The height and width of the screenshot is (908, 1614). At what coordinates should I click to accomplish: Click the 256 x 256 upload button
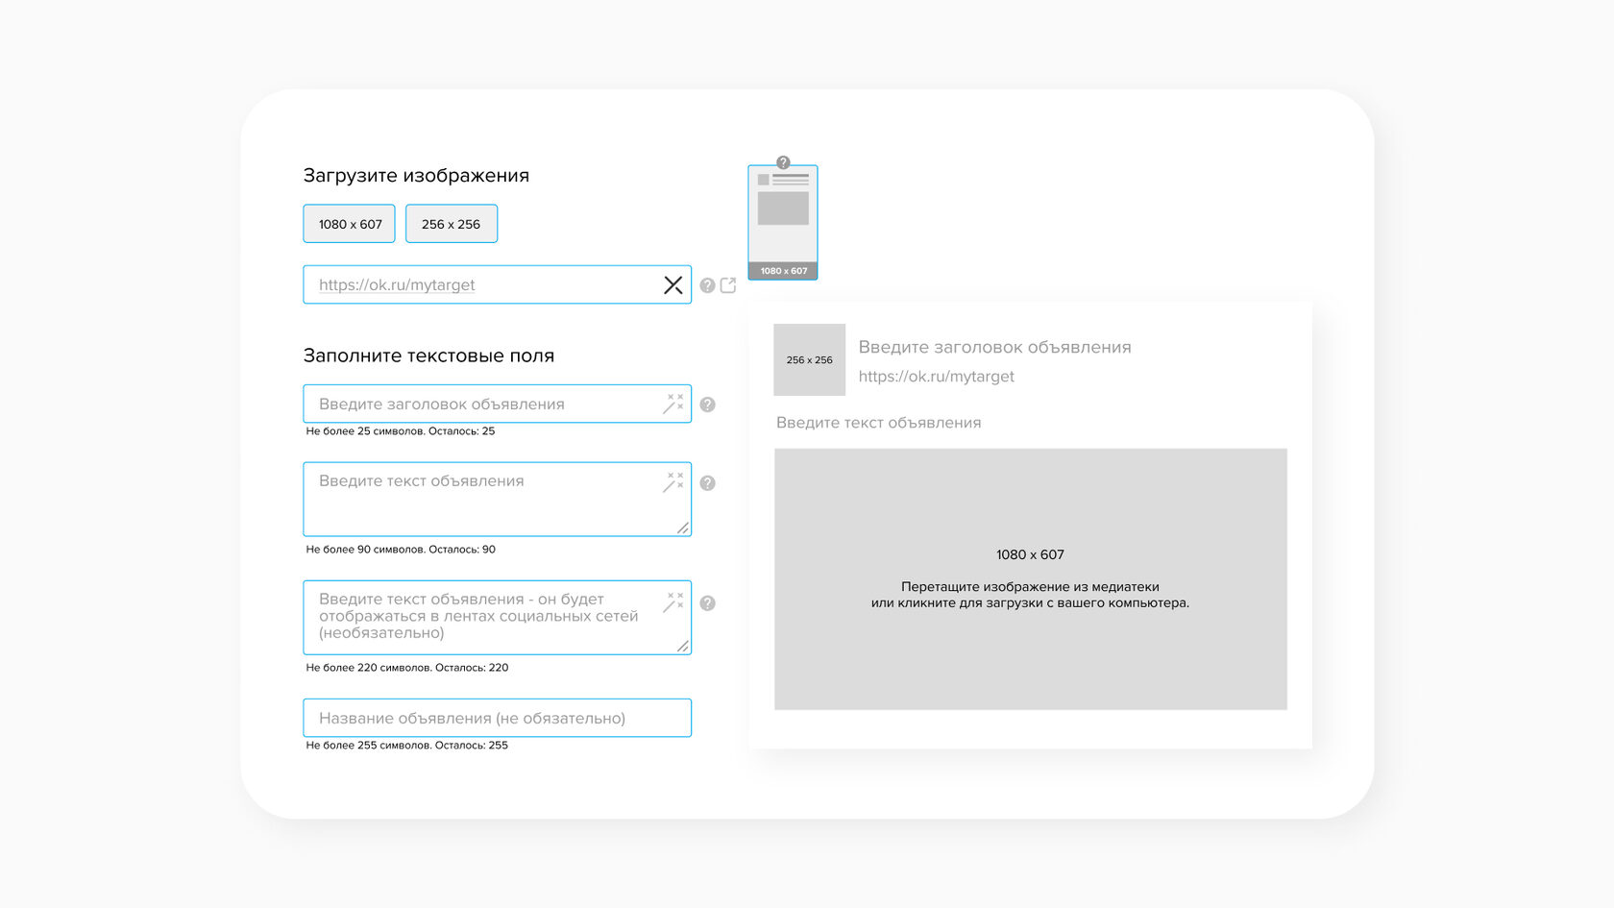coord(451,224)
